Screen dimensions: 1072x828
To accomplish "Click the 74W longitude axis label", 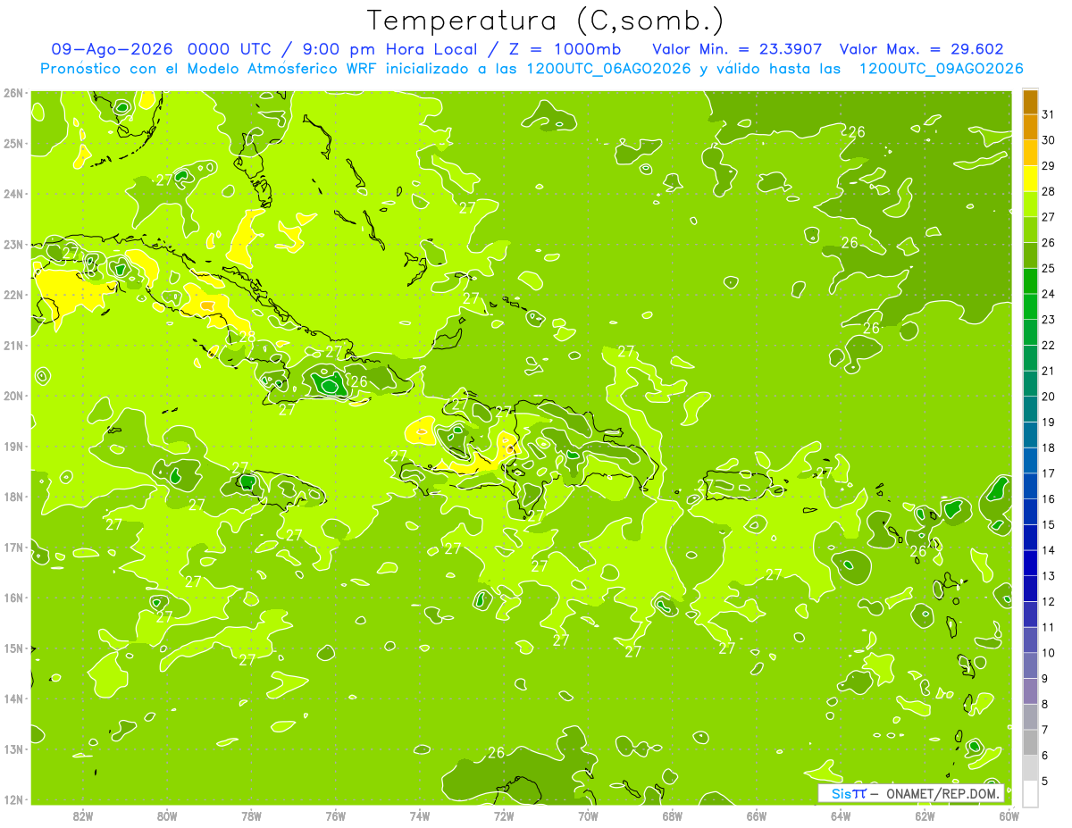I will click(420, 815).
